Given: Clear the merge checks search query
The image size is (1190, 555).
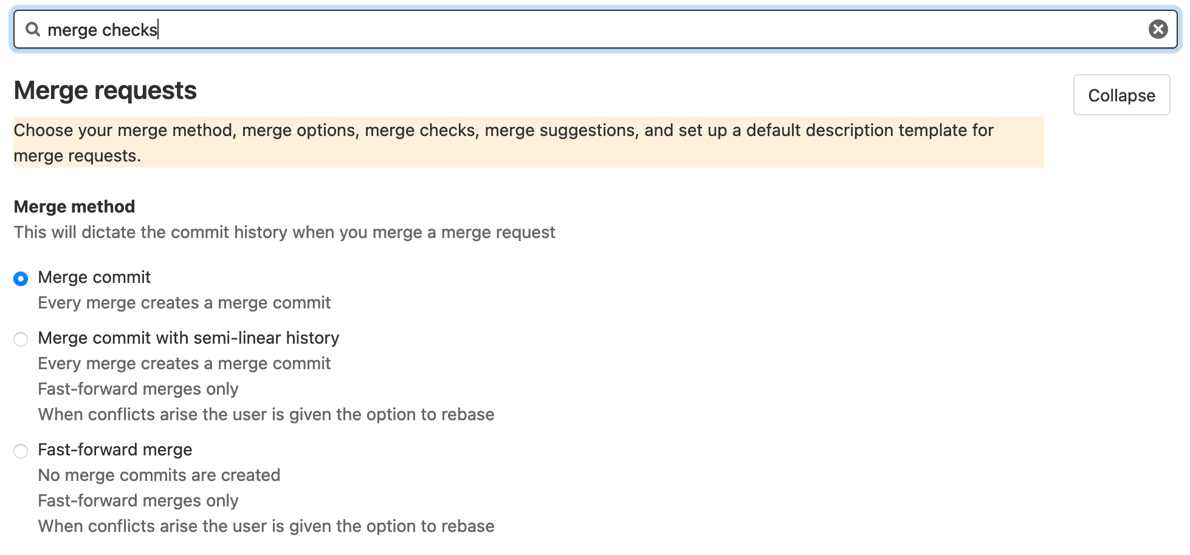Looking at the screenshot, I should tap(1157, 29).
